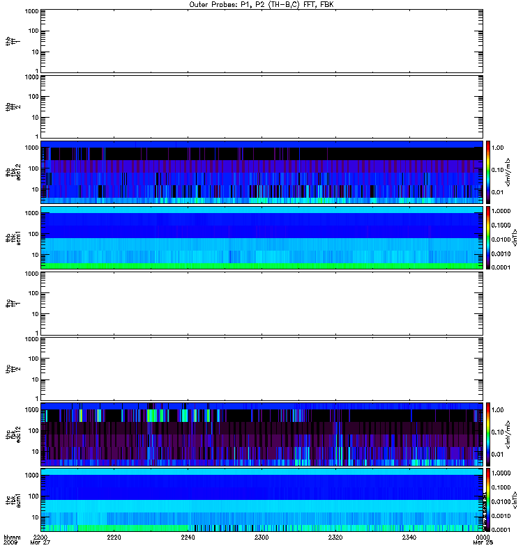Click the "2009" year label
Screen dimensions: 523x557
pyautogui.click(x=9, y=543)
